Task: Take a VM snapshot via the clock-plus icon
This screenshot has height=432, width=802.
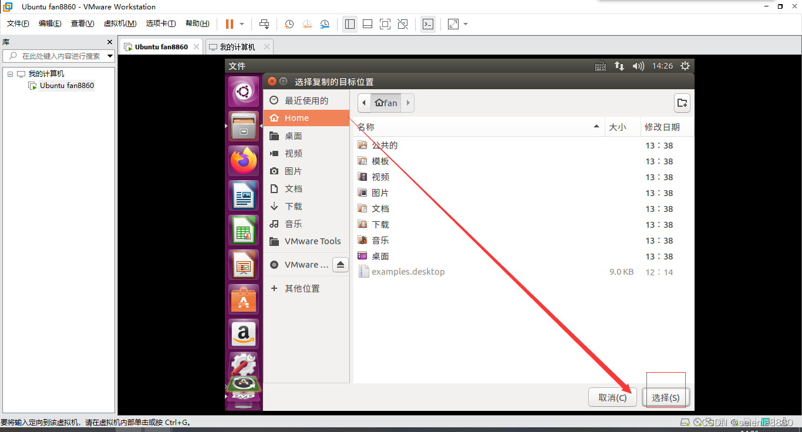Action: coord(289,24)
